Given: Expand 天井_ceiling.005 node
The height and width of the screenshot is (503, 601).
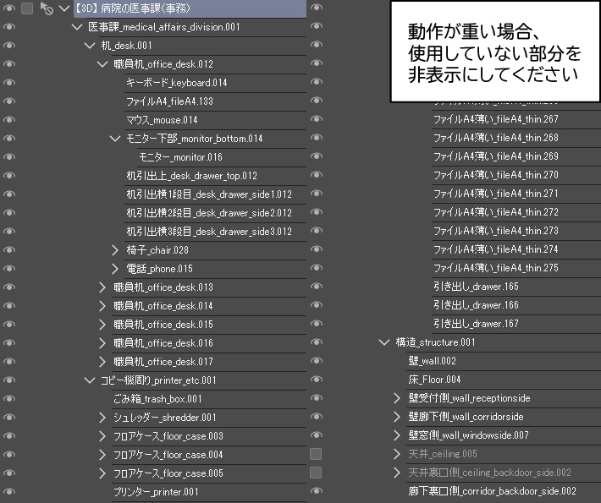Looking at the screenshot, I should click(397, 454).
